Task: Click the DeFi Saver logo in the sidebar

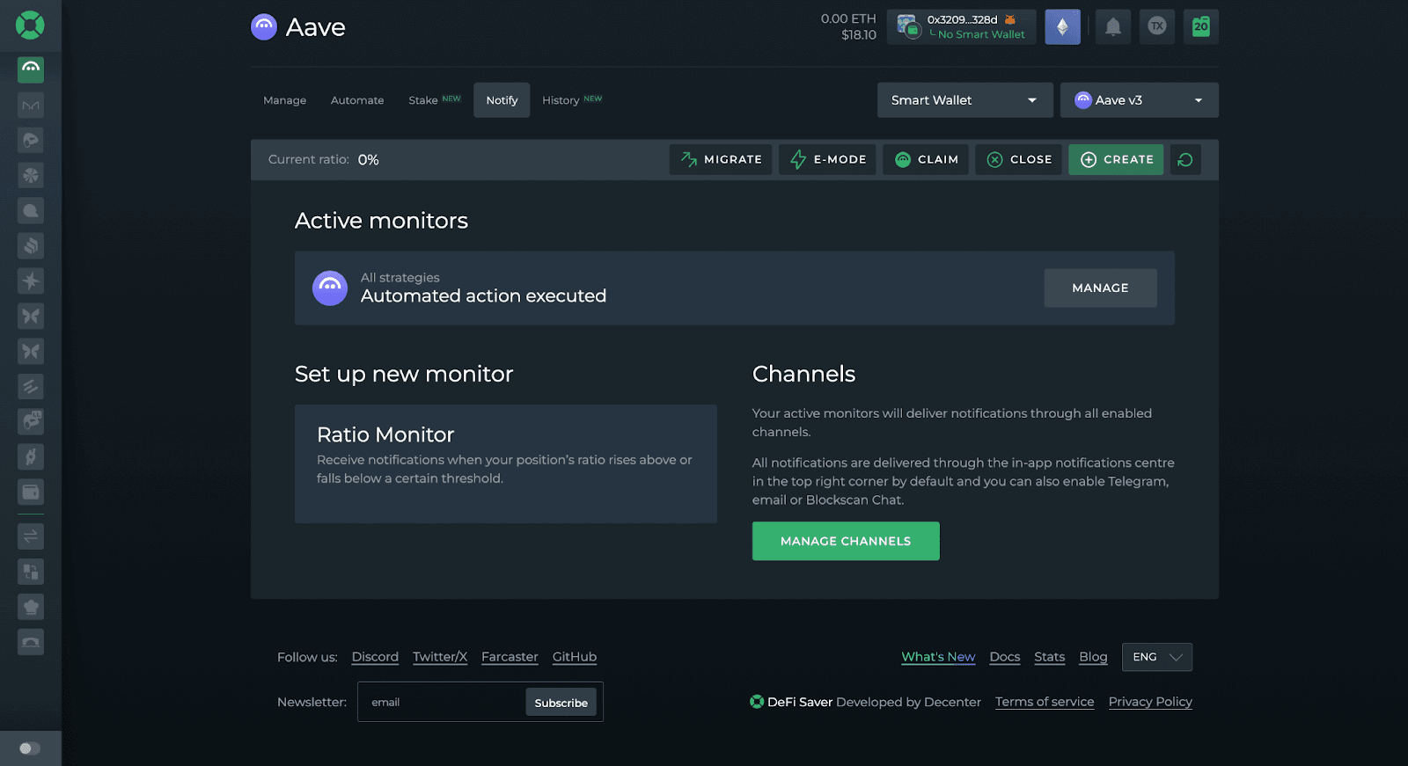Action: point(30,25)
